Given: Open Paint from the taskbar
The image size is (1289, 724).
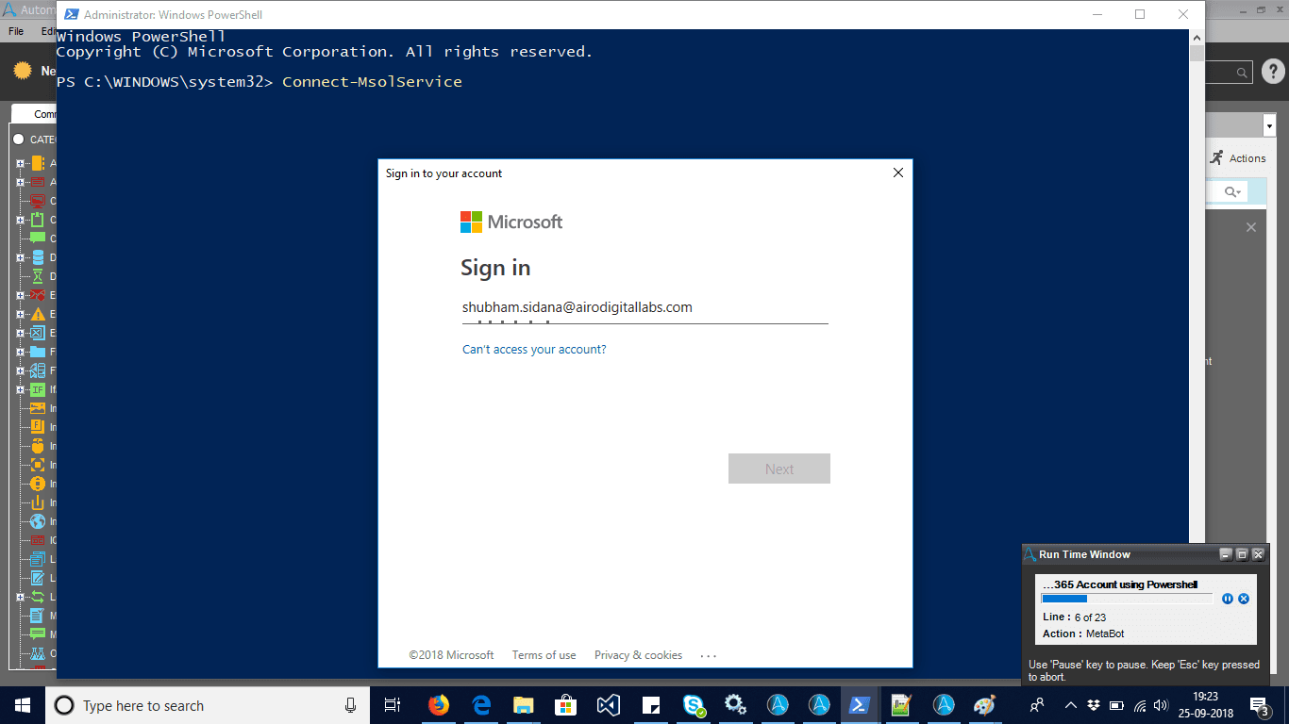Looking at the screenshot, I should (x=984, y=705).
